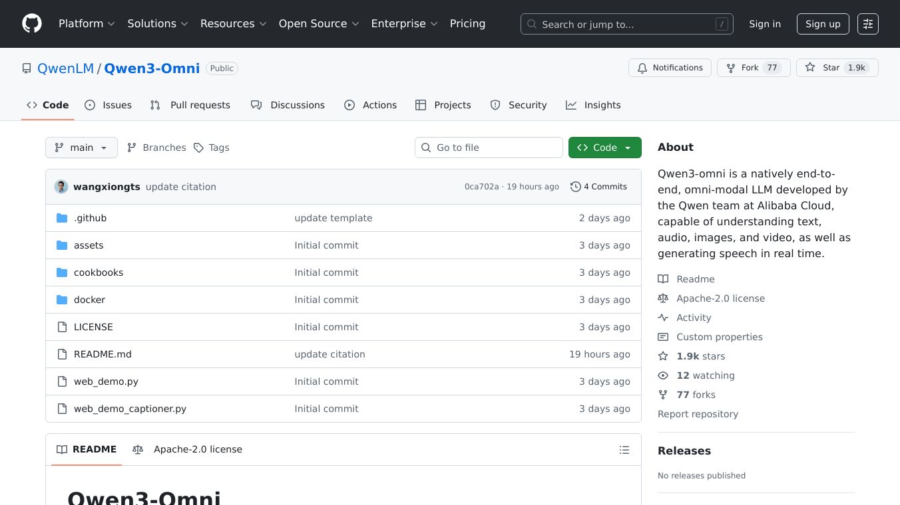Expand the main branch selector
900x505 pixels.
coord(81,148)
